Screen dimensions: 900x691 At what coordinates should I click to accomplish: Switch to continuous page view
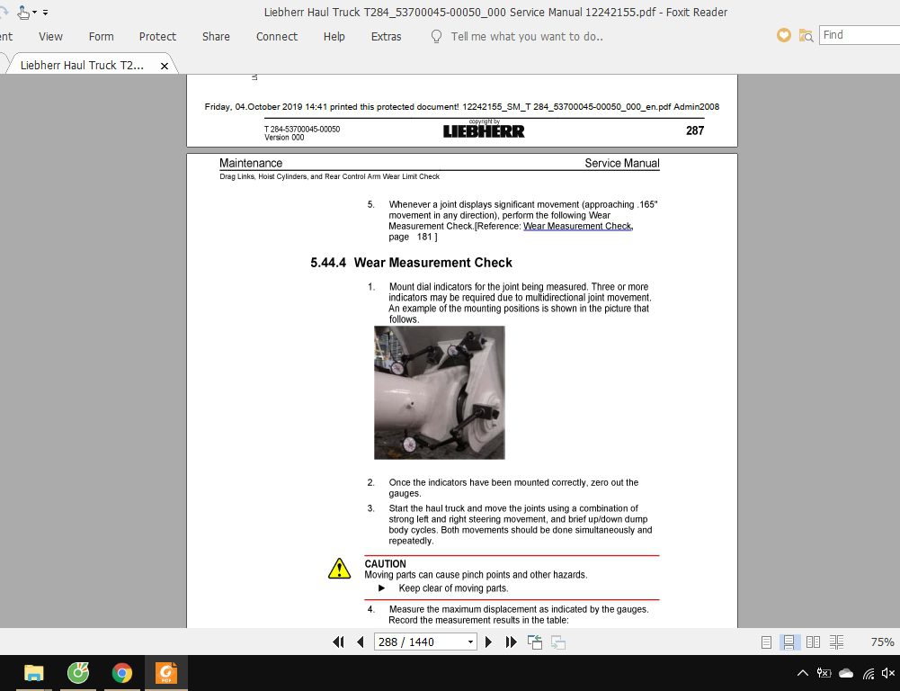click(x=789, y=642)
